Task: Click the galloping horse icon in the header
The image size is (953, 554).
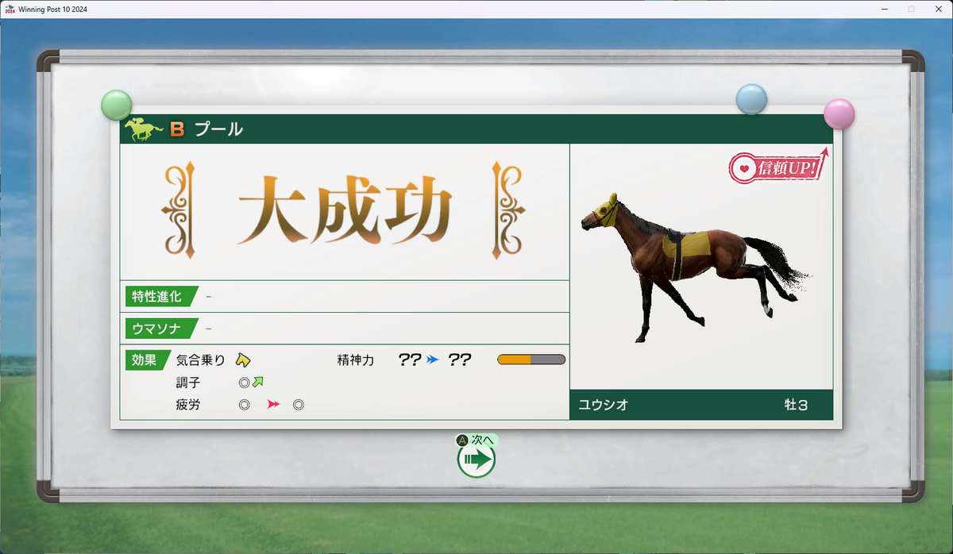Action: point(144,129)
